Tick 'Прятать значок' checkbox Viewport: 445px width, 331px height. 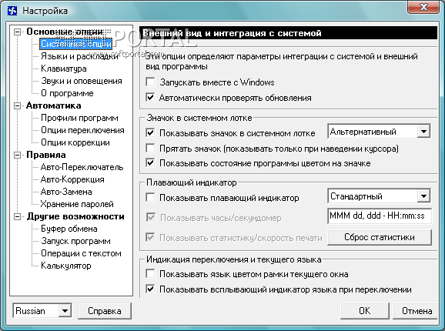pos(150,149)
